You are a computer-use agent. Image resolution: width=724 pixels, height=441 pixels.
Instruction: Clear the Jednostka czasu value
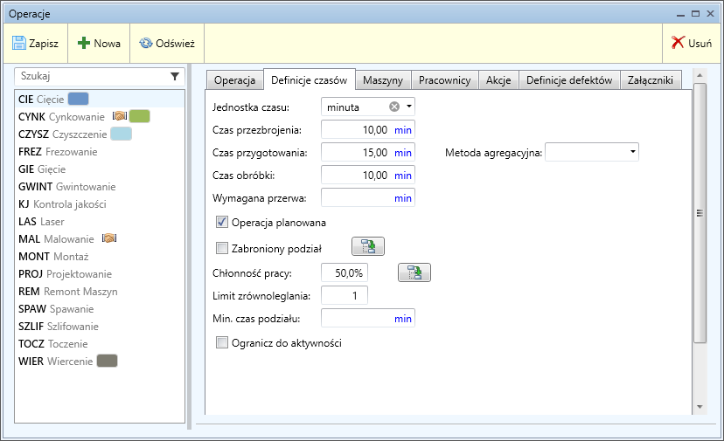tap(394, 107)
